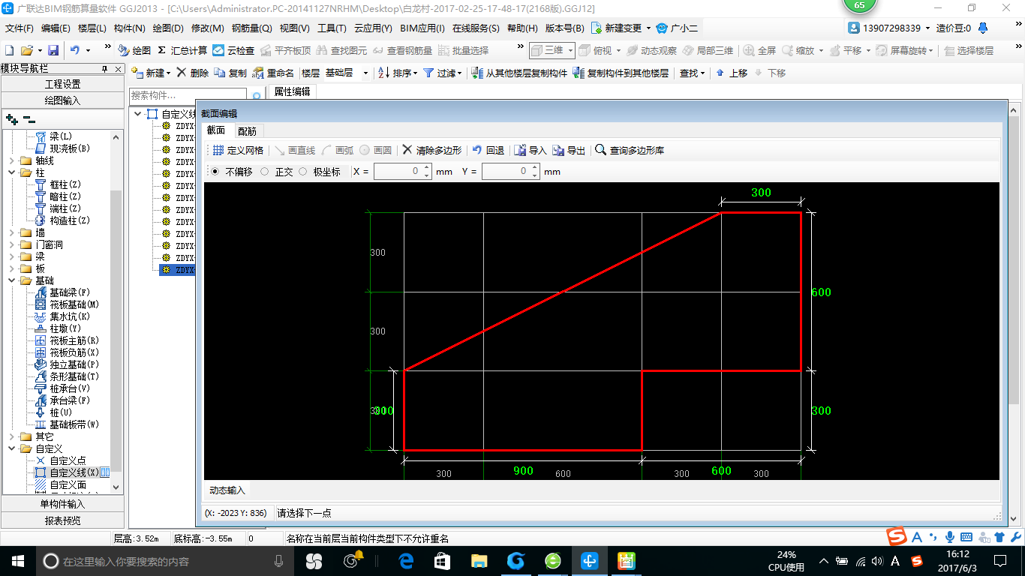Click the undo arrow icon in top toolbar
The width and height of the screenshot is (1025, 576).
tap(75, 50)
